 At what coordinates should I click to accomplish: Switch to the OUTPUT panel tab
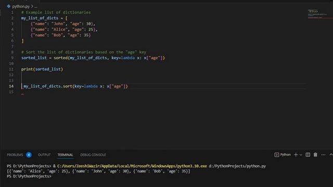pyautogui.click(x=44, y=155)
